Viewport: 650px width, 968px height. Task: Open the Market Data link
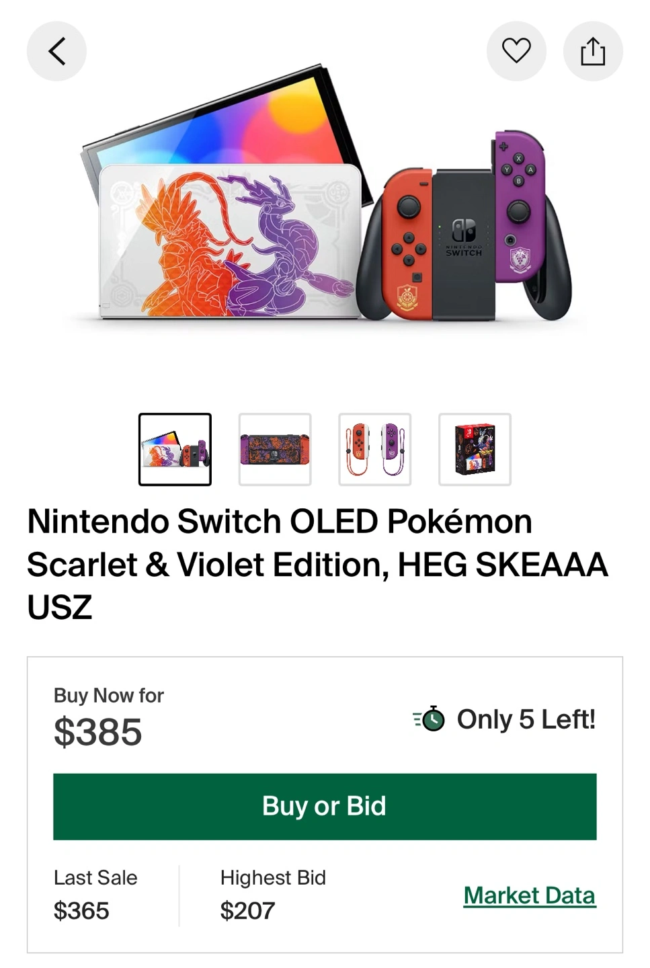[530, 895]
